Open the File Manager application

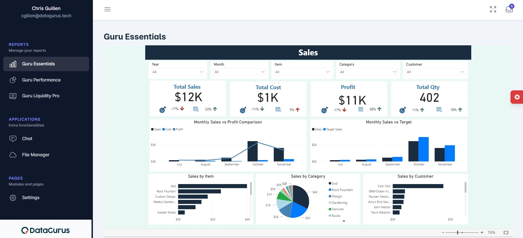coord(36,155)
